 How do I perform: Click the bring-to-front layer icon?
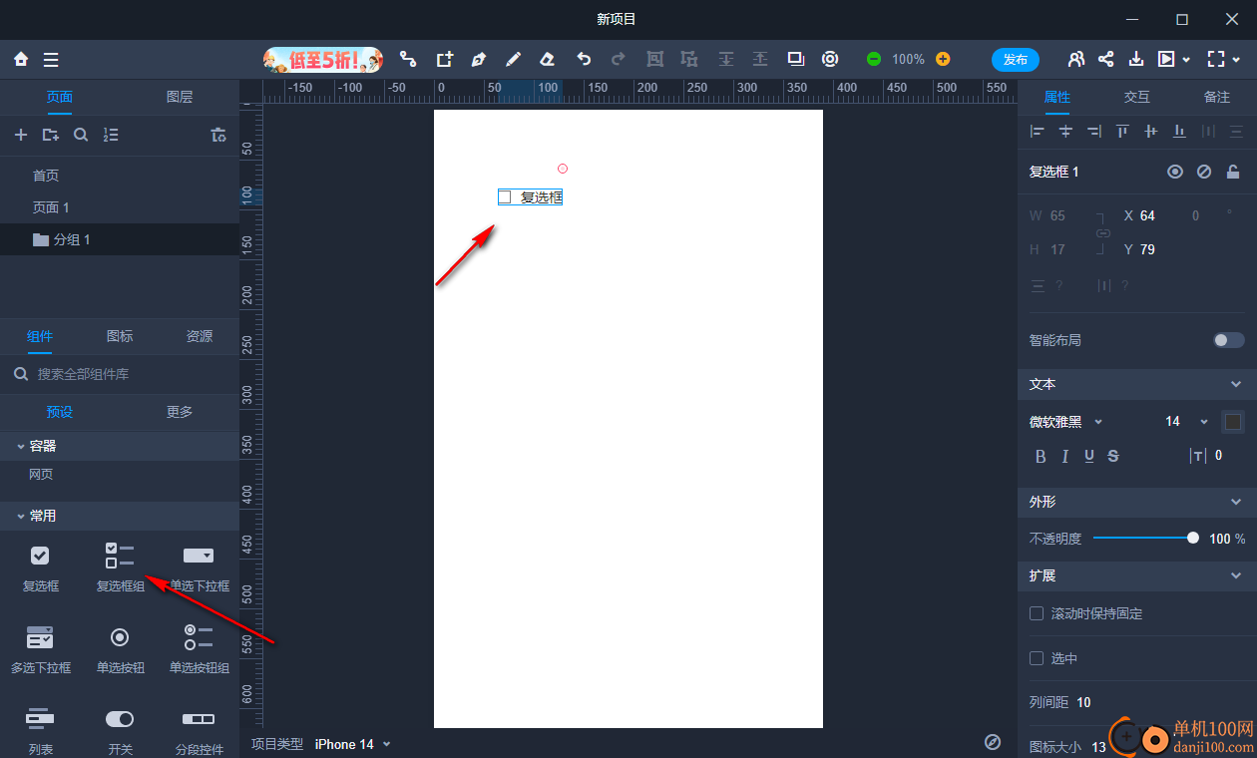tap(795, 60)
